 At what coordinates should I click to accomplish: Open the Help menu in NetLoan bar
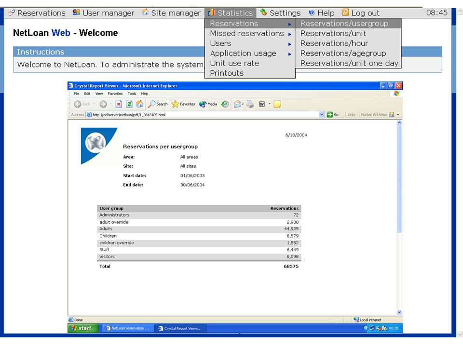tap(321, 13)
